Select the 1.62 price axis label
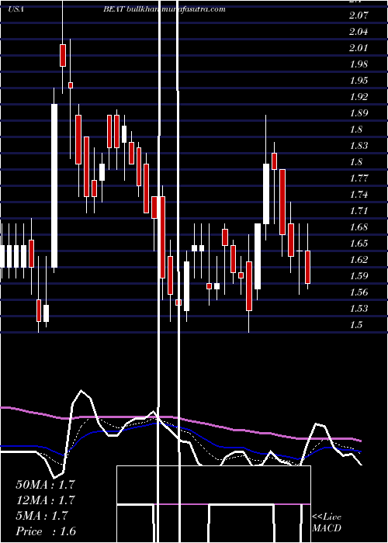388x543 pixels. coord(359,260)
